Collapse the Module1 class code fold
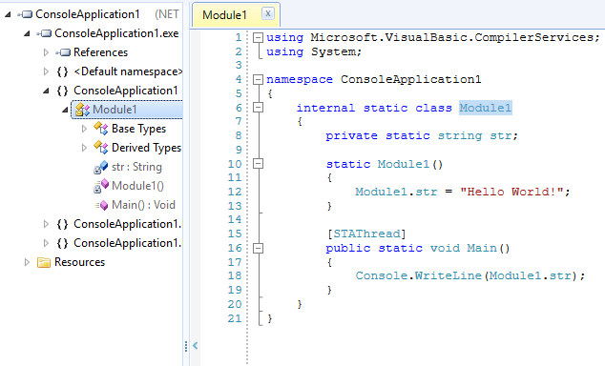This screenshot has height=366, width=605. click(258, 108)
